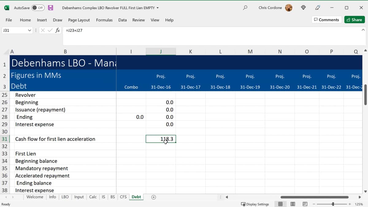Click the Excel application icon
The width and height of the screenshot is (368, 207).
7,8
